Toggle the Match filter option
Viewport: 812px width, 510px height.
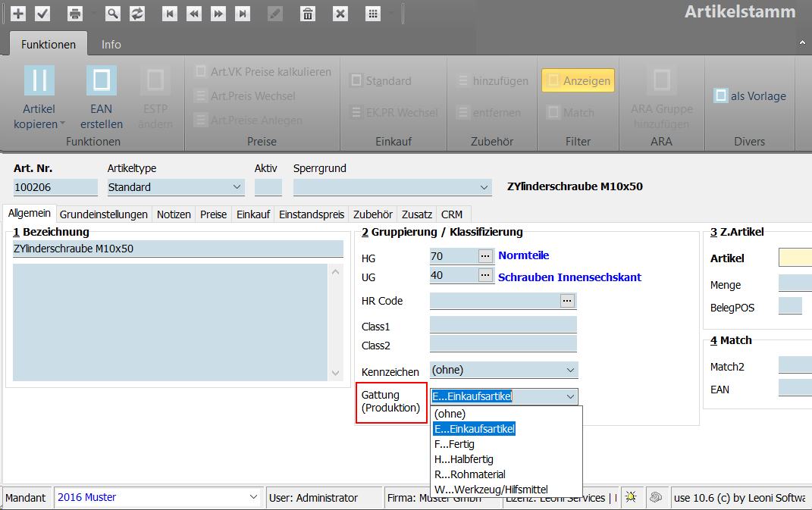571,112
